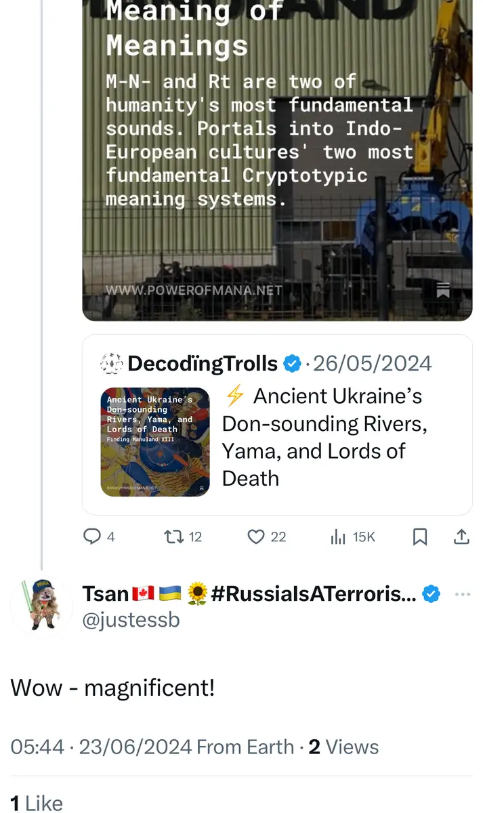This screenshot has height=813, width=483.
Task: Open replies via the comment bubble icon
Action: point(91,537)
